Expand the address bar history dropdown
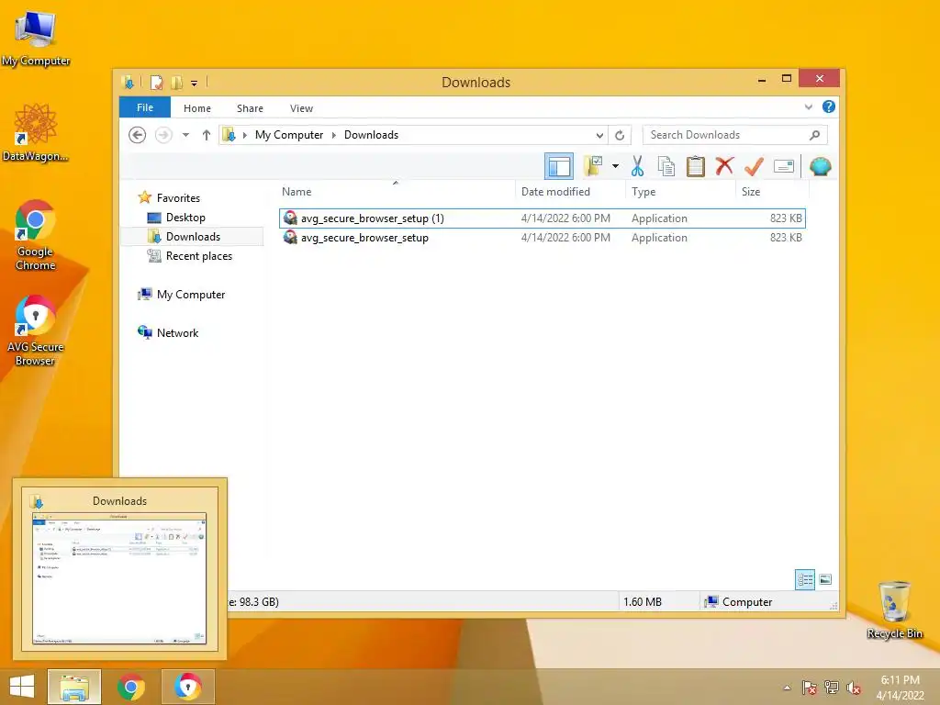This screenshot has height=705, width=940. point(599,136)
